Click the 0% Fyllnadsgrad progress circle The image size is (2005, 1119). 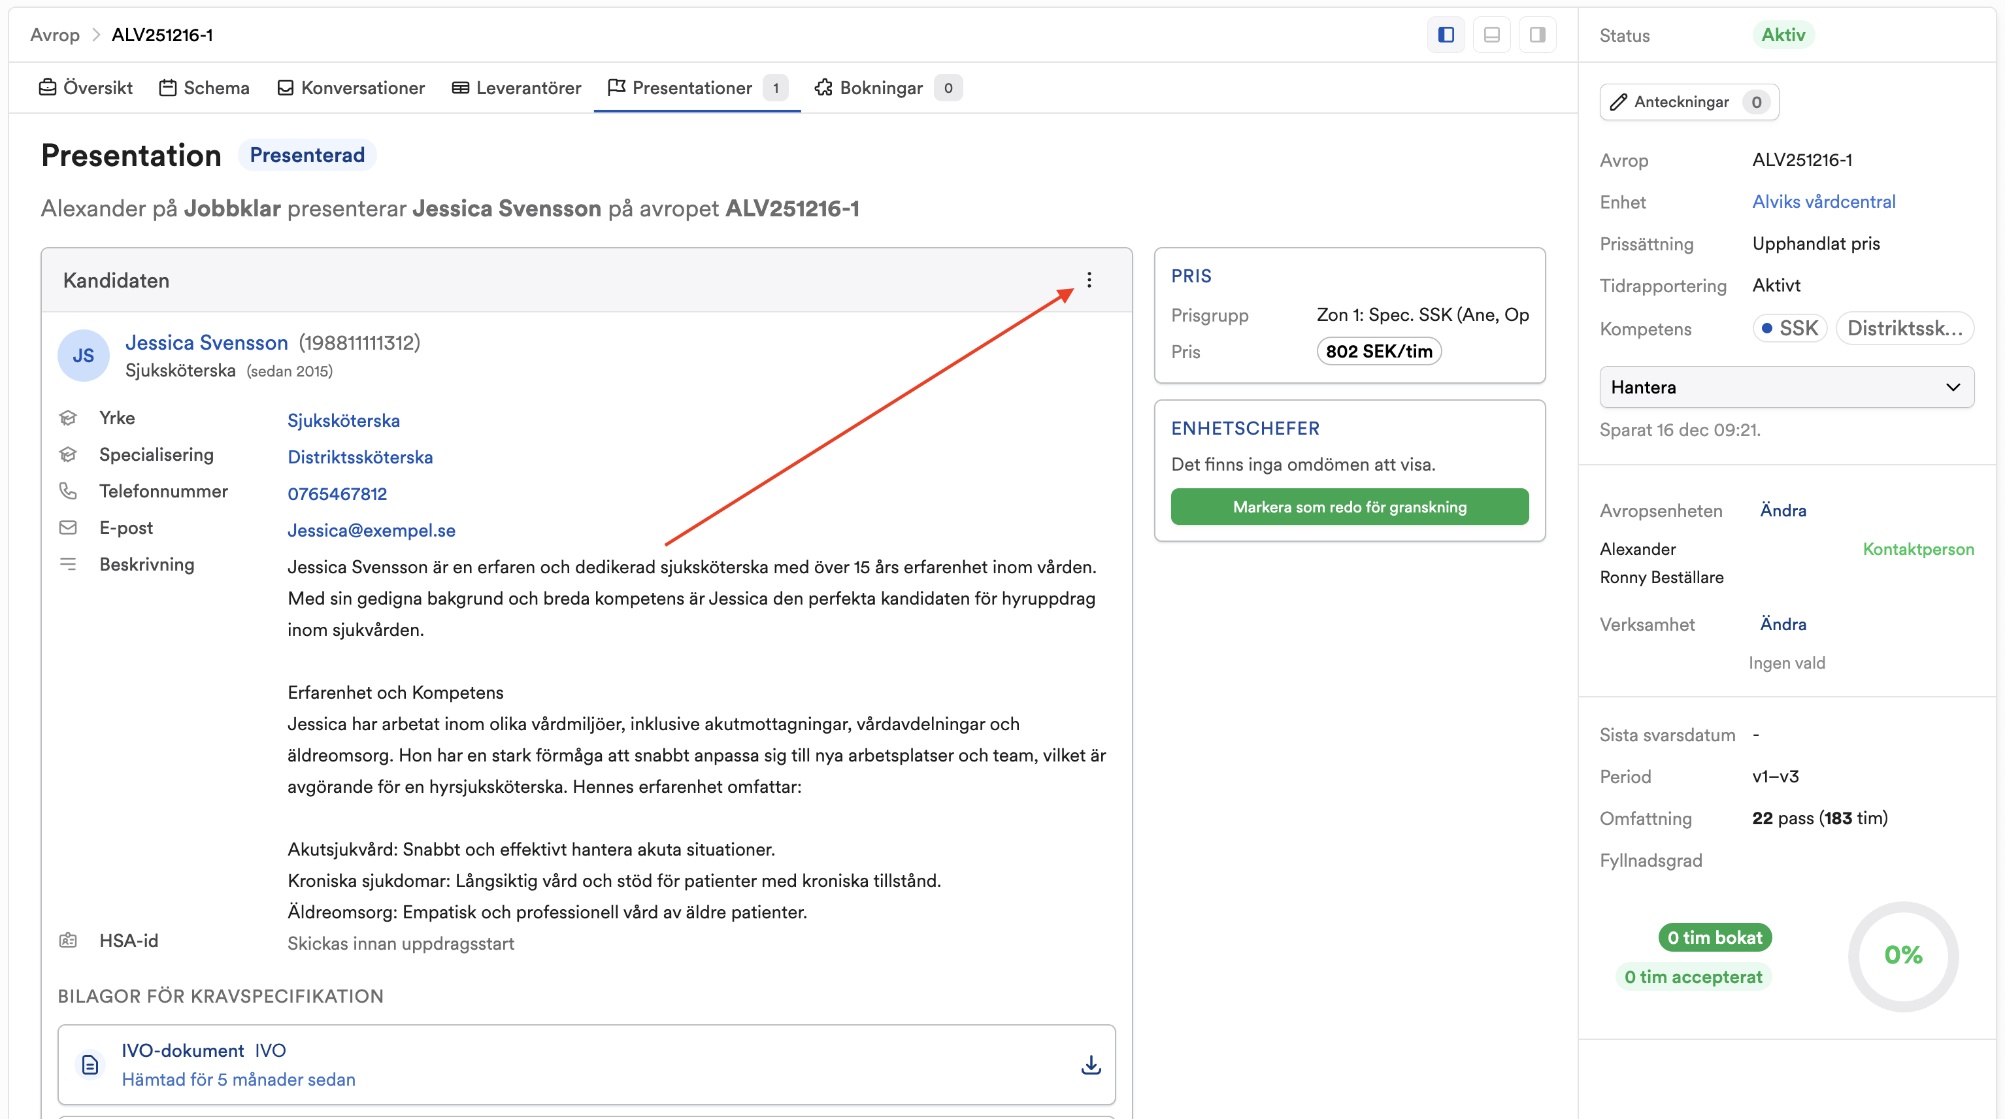[x=1903, y=956]
